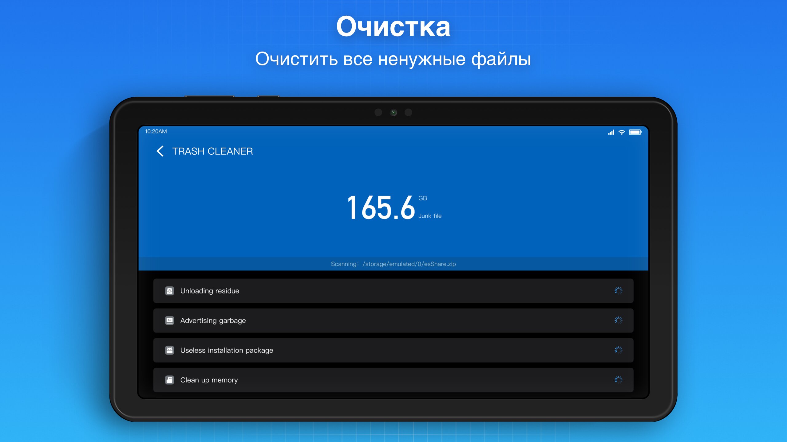Click the Clean up memory spinner
787x442 pixels.
618,380
